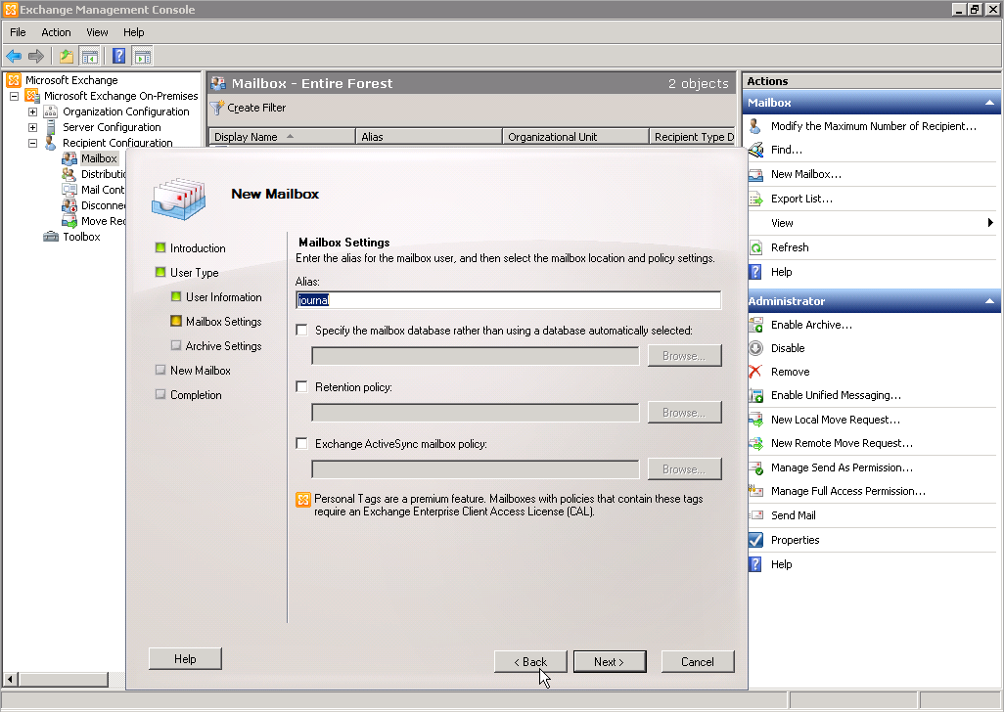Cancel the New Mailbox wizard

pyautogui.click(x=697, y=662)
